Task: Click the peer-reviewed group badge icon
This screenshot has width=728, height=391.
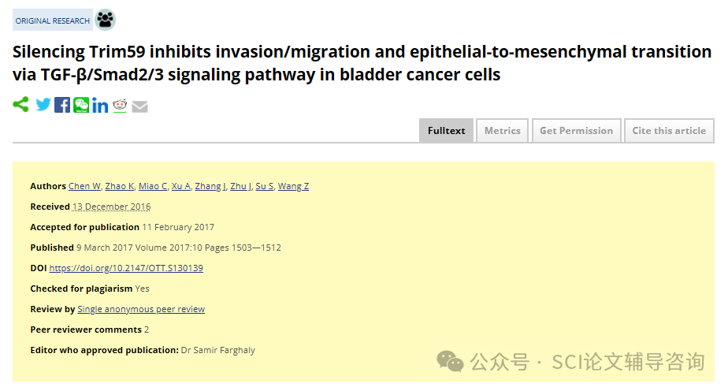Action: pos(106,20)
